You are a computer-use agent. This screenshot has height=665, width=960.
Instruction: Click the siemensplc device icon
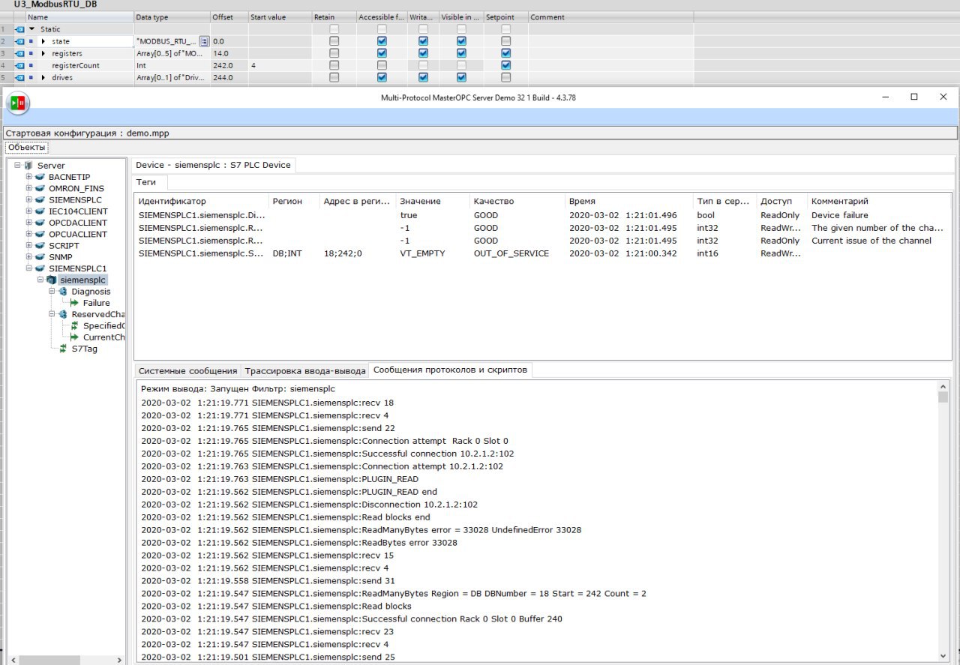pyautogui.click(x=52, y=280)
